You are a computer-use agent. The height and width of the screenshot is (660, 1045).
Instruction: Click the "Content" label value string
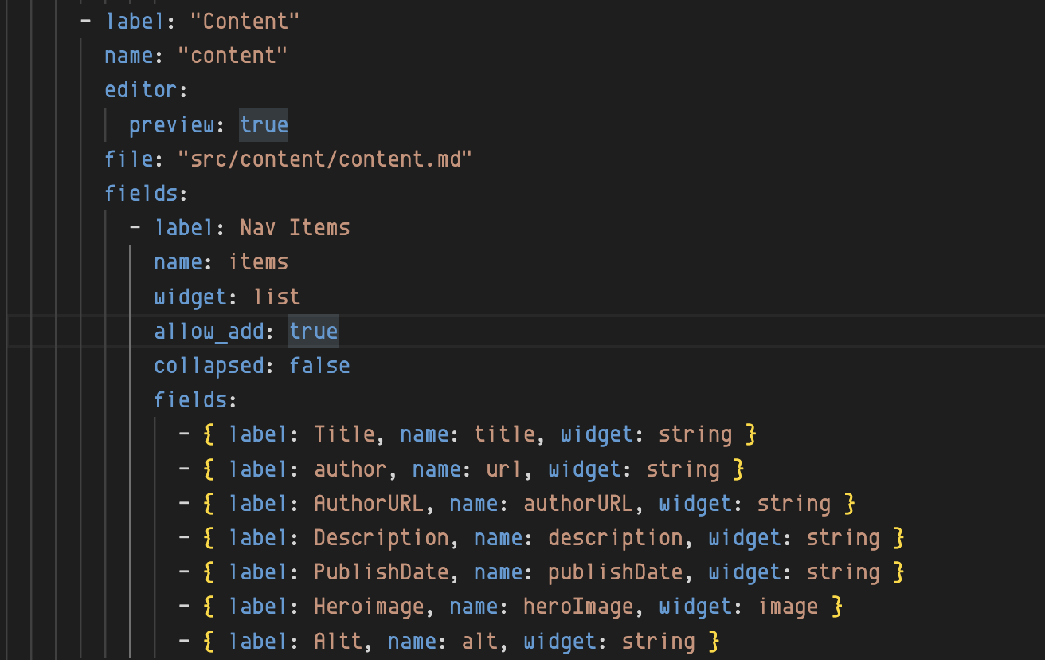(x=245, y=21)
